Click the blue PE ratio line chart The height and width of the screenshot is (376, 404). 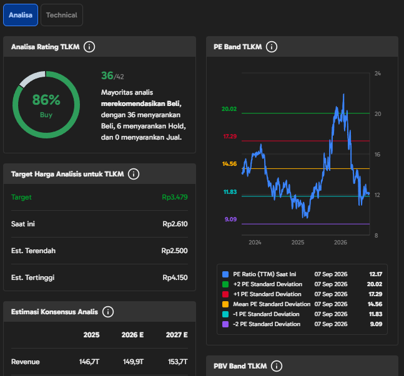pos(305,156)
